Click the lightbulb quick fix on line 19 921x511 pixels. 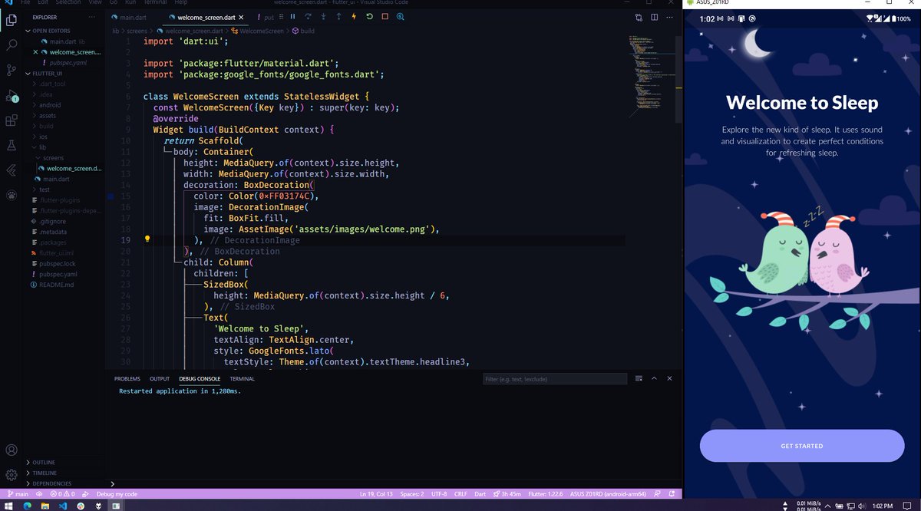point(147,239)
